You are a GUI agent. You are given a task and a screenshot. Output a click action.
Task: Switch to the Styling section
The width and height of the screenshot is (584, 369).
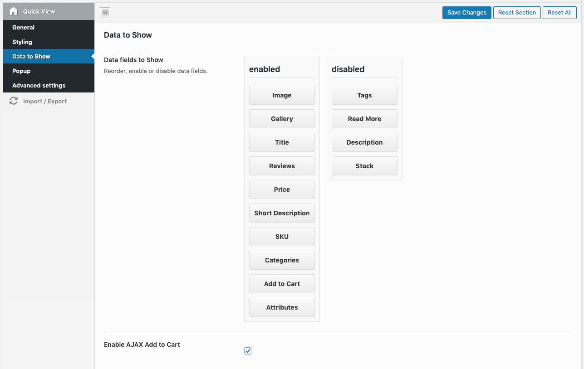(22, 42)
